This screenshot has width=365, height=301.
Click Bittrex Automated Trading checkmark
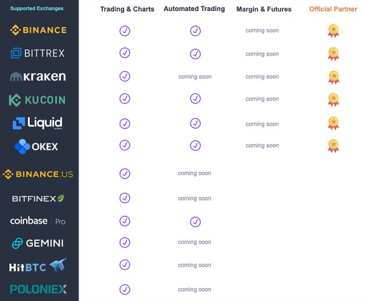click(195, 54)
